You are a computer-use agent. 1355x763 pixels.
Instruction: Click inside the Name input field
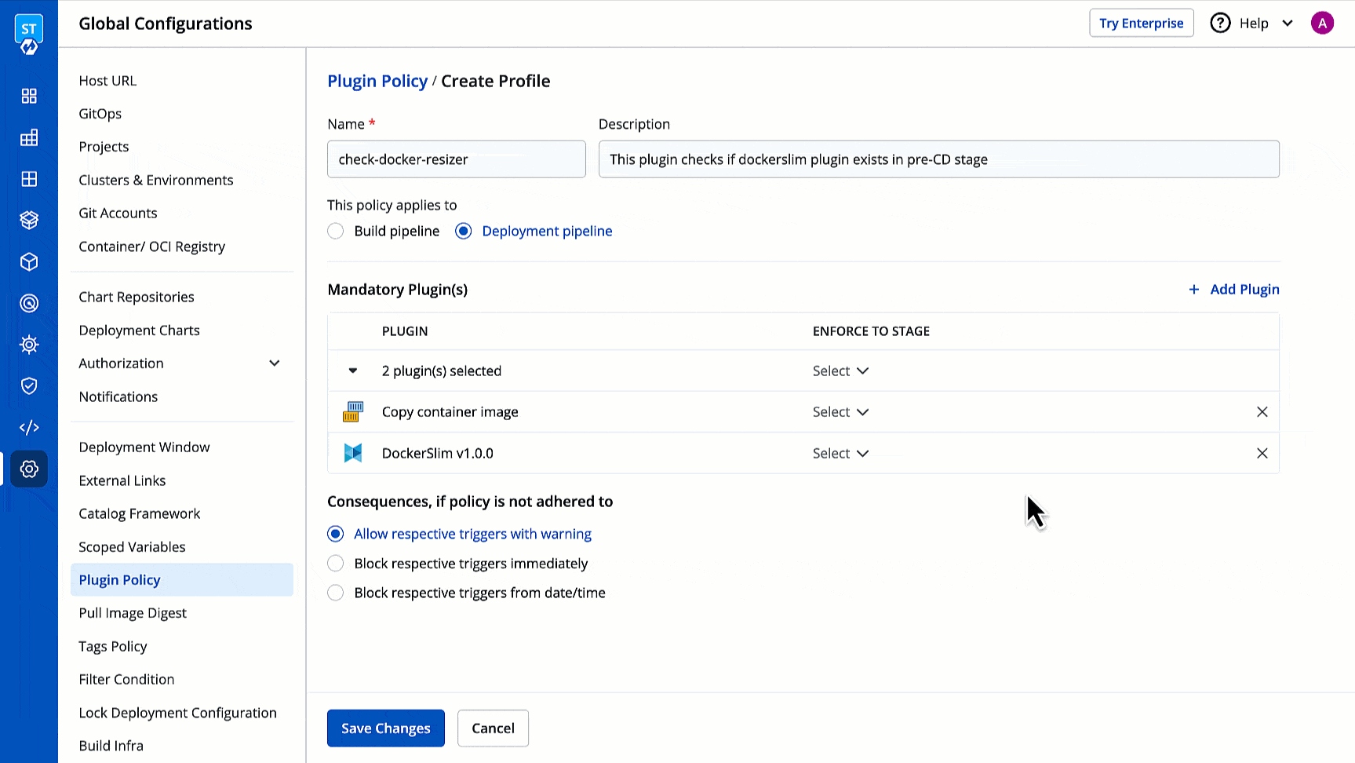pos(456,159)
